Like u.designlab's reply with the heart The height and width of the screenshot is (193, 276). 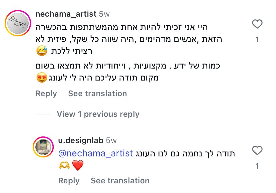[257, 151]
